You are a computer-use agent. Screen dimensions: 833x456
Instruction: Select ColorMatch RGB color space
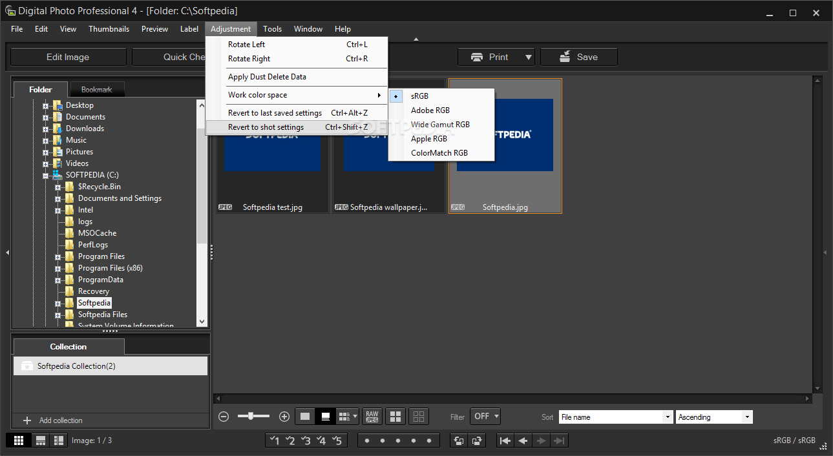439,153
